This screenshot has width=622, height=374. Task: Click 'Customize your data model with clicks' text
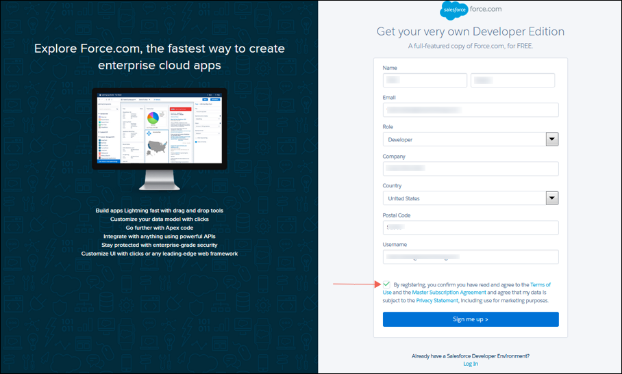[160, 219]
